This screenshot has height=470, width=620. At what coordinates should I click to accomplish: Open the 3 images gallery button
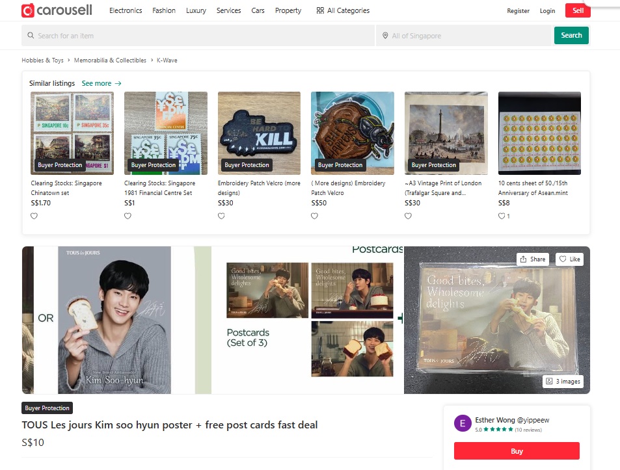point(563,381)
